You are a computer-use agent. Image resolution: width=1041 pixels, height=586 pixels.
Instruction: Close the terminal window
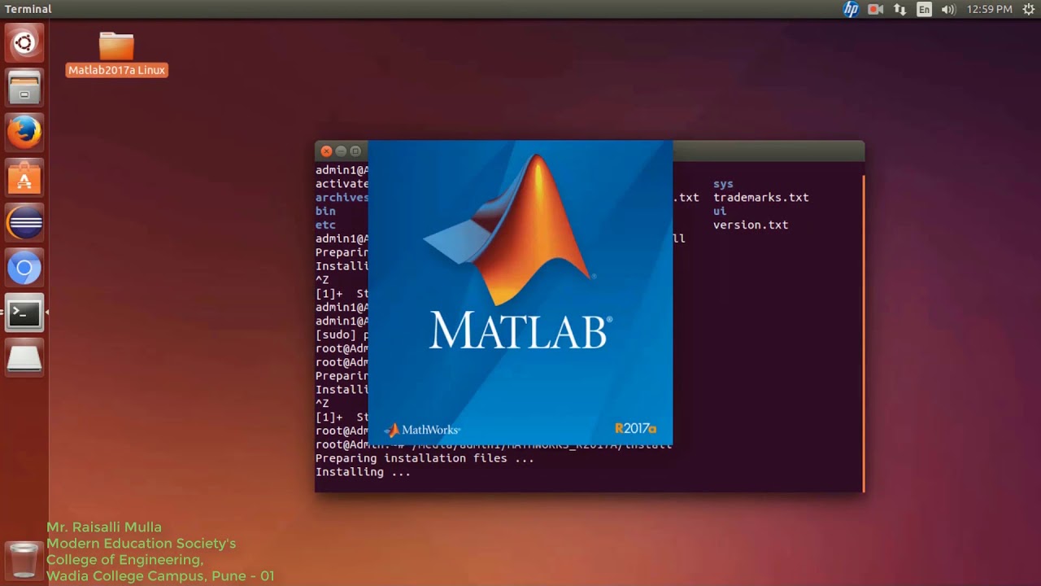tap(326, 151)
